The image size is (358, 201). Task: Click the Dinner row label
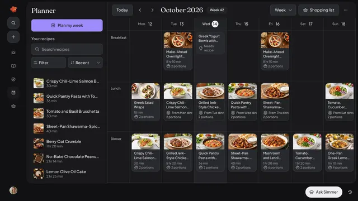[x=116, y=139]
